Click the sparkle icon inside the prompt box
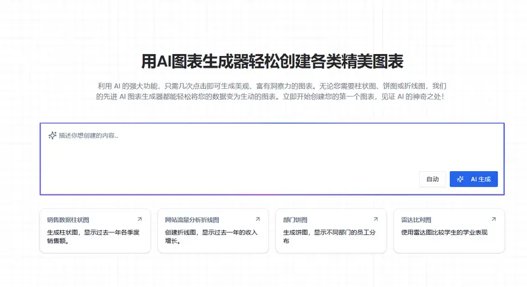 point(52,136)
